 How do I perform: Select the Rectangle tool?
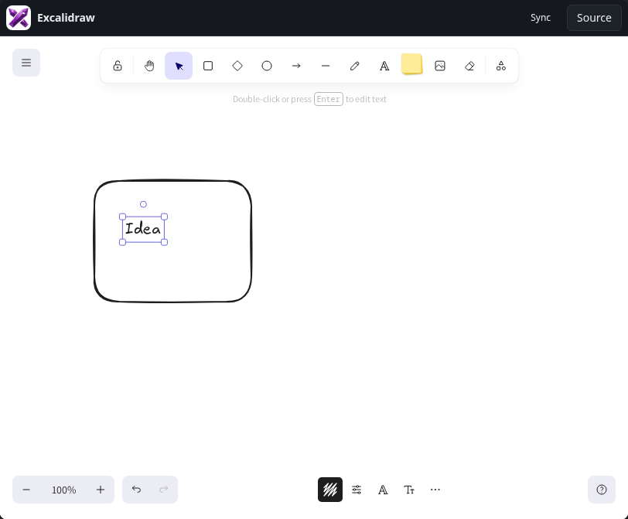pos(208,66)
